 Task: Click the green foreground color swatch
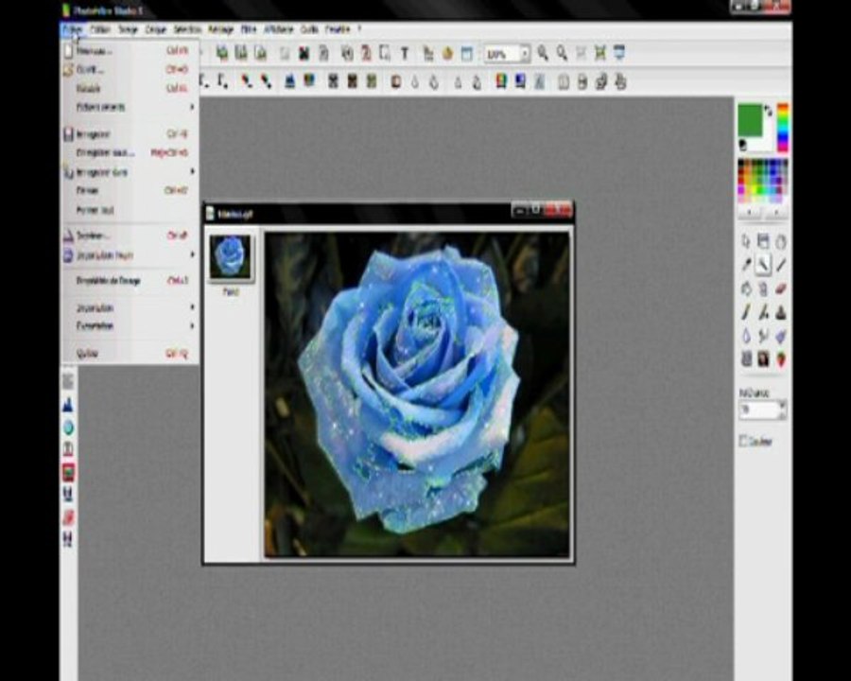(x=750, y=120)
